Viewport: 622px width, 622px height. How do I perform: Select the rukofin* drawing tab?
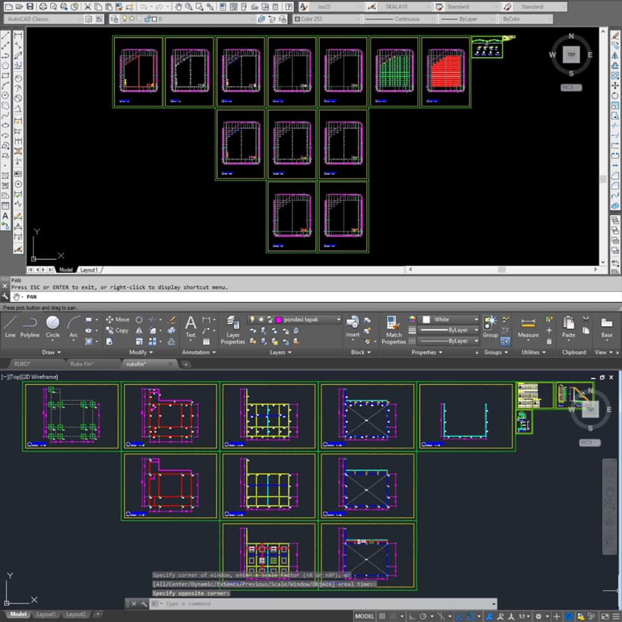(x=149, y=363)
